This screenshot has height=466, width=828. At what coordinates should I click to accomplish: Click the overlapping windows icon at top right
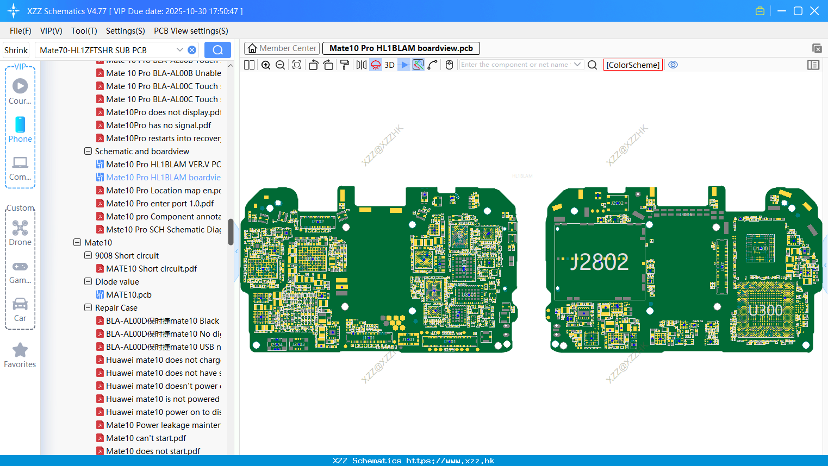(817, 48)
